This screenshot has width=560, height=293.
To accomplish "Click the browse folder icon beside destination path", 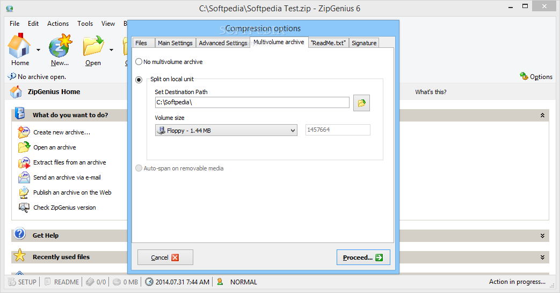I will pyautogui.click(x=361, y=103).
